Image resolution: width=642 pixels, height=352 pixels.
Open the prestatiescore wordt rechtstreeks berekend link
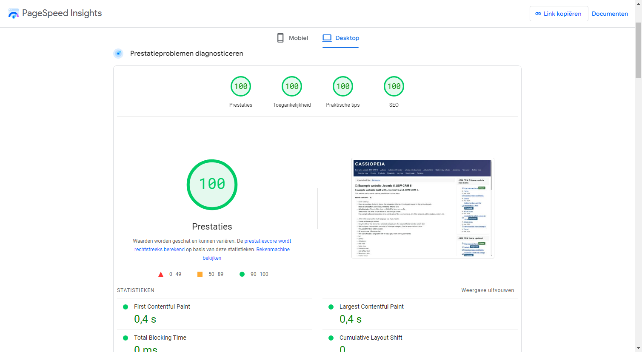(x=268, y=241)
